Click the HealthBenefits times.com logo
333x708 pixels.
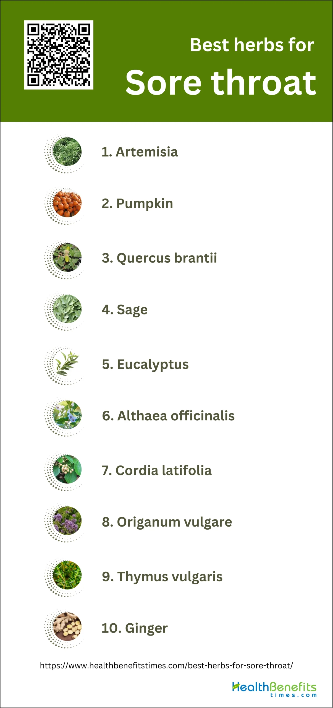(274, 689)
